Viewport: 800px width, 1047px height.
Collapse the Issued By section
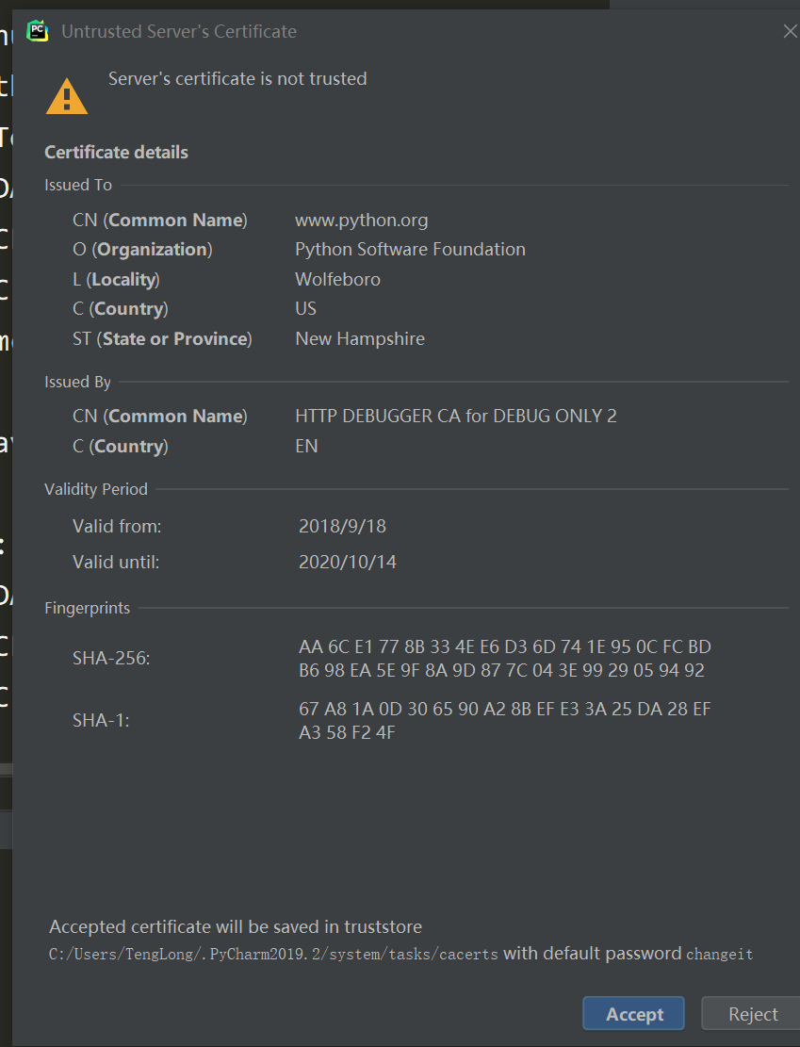tap(76, 383)
